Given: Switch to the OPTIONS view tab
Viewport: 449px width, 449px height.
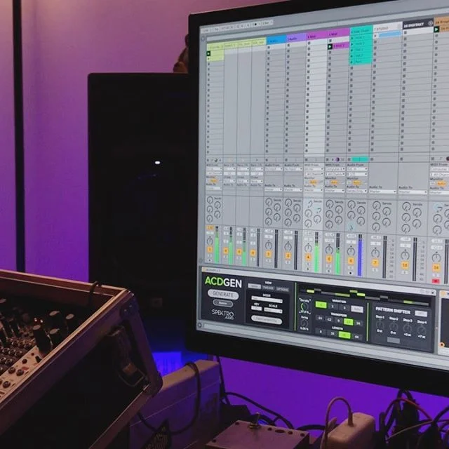Looking at the screenshot, I should point(282,289).
